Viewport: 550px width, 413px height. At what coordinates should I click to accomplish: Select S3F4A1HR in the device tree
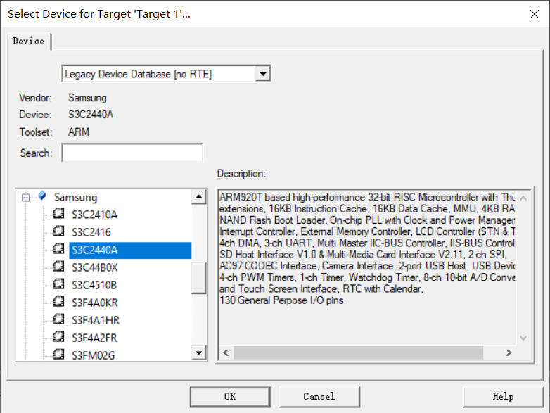[96, 320]
